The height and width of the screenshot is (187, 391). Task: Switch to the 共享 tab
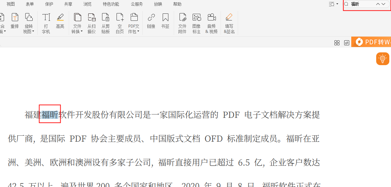coord(68,4)
